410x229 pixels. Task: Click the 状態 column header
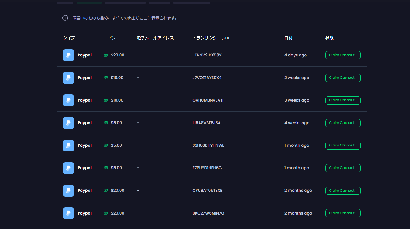(329, 38)
